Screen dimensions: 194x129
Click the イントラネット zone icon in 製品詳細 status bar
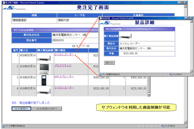(171, 74)
